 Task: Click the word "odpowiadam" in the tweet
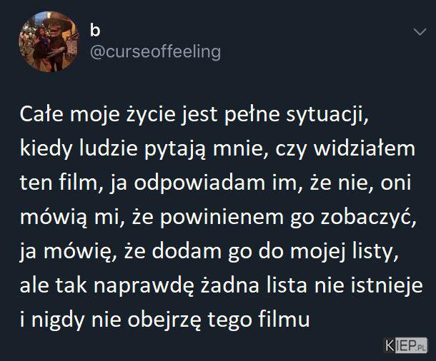tap(199, 183)
